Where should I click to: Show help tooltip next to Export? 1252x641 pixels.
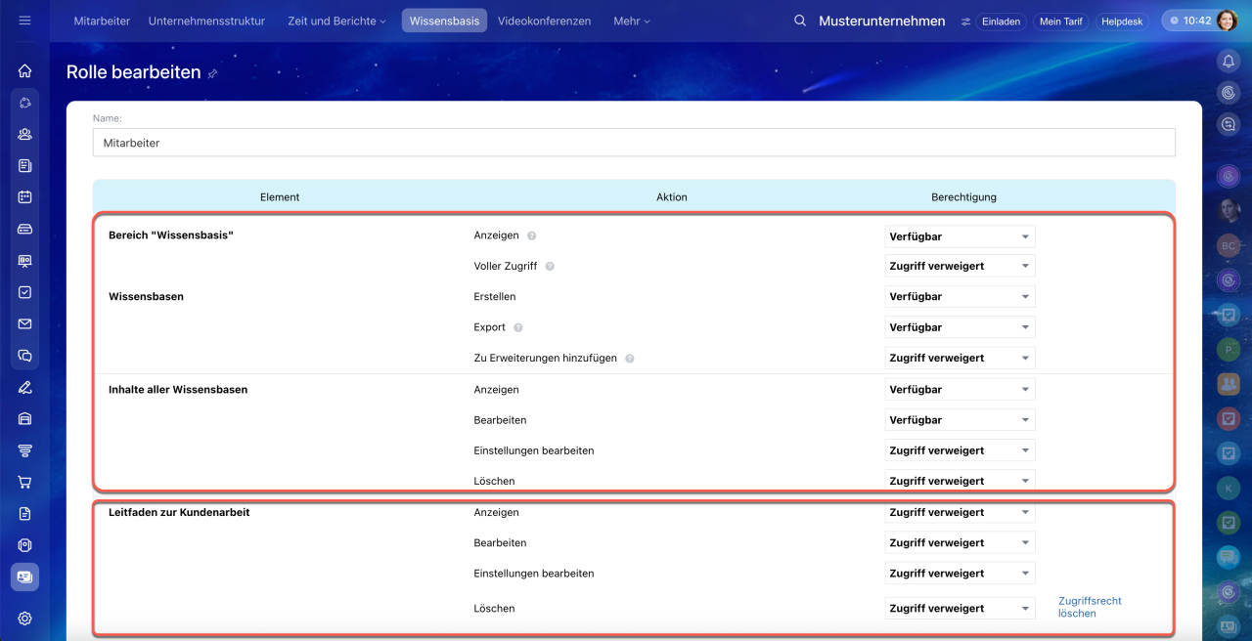point(518,327)
